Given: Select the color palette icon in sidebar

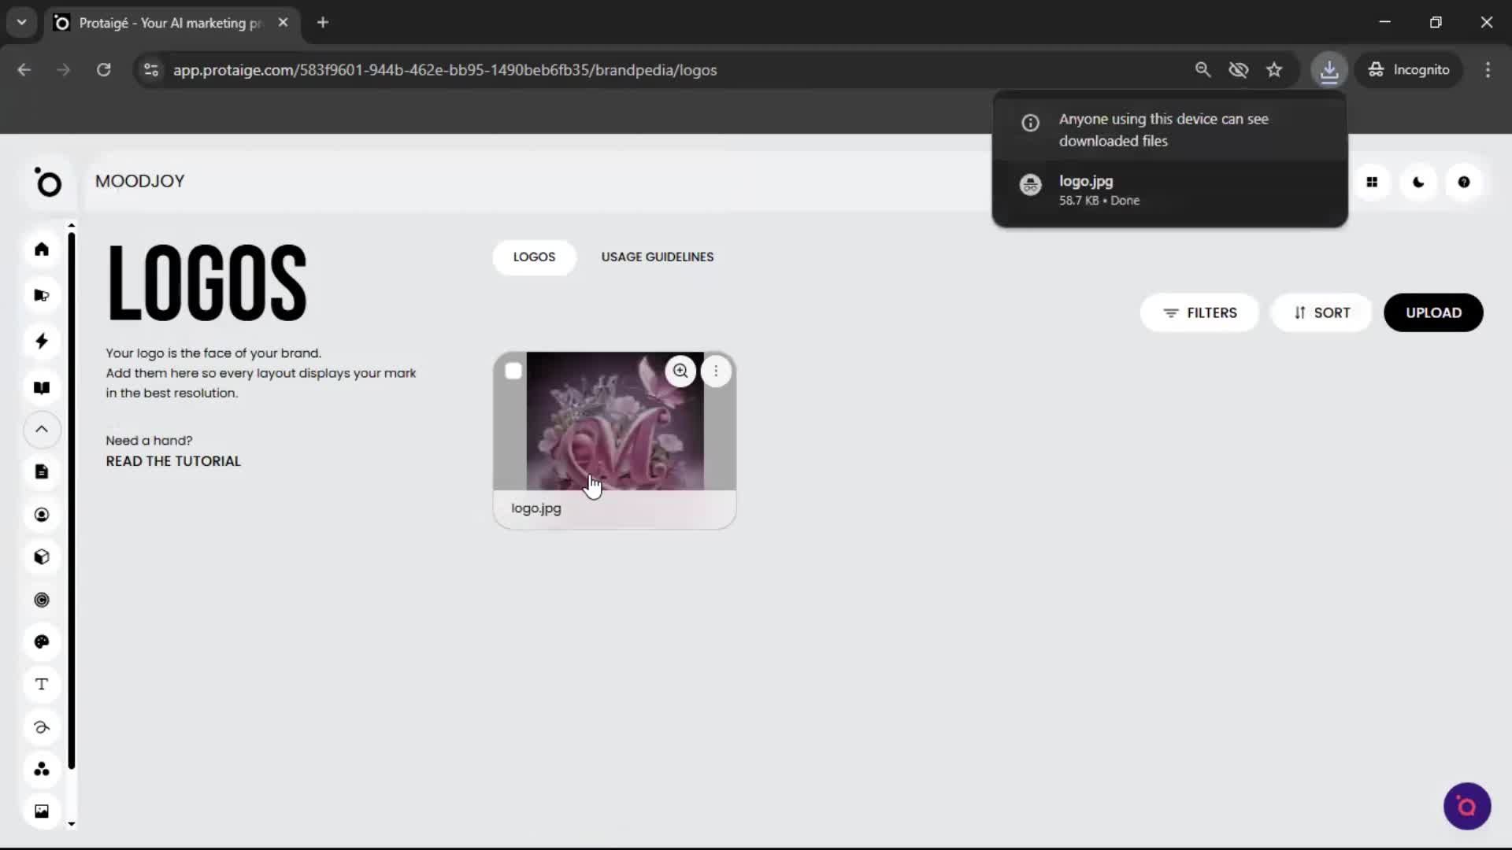Looking at the screenshot, I should pos(42,642).
